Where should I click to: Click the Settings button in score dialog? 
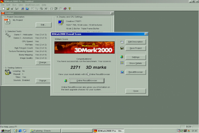135,57
